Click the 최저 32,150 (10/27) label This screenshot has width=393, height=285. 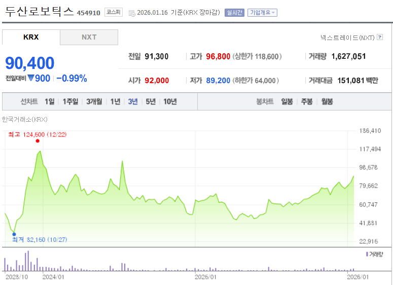click(40, 240)
